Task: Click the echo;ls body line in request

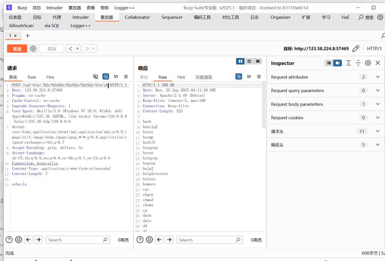Action: pyautogui.click(x=19, y=184)
